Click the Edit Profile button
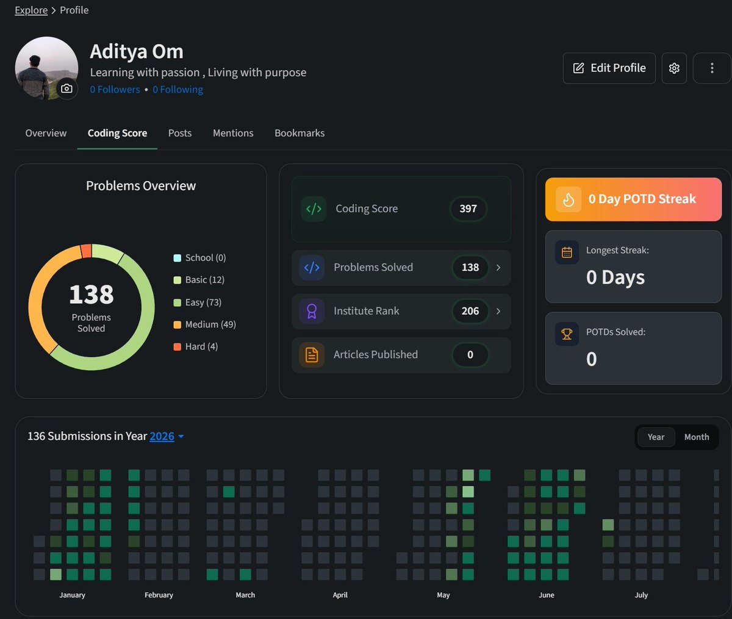The image size is (732, 619). 609,68
